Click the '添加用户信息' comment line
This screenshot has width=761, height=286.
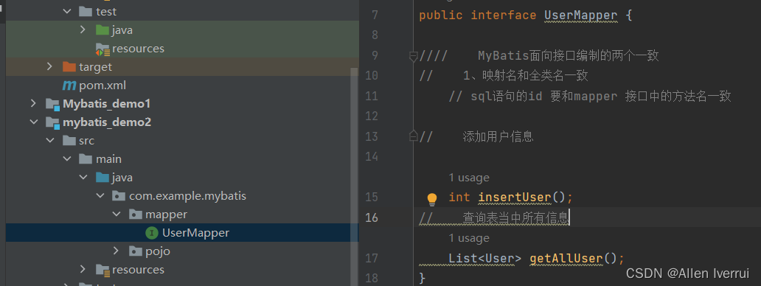pos(498,136)
